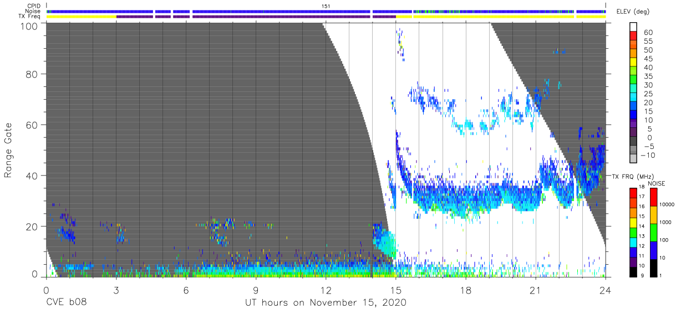This screenshot has height=314, width=681.
Task: Click the 24 tick on UT hours axis
Action: [x=605, y=290]
